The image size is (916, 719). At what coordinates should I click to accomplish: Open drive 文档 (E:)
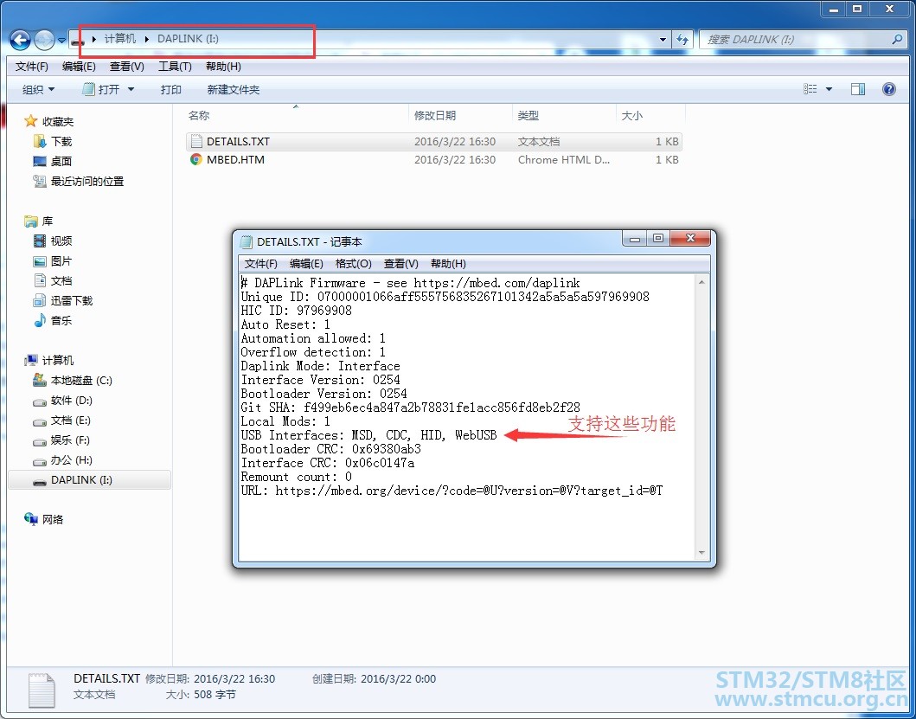tap(62, 420)
